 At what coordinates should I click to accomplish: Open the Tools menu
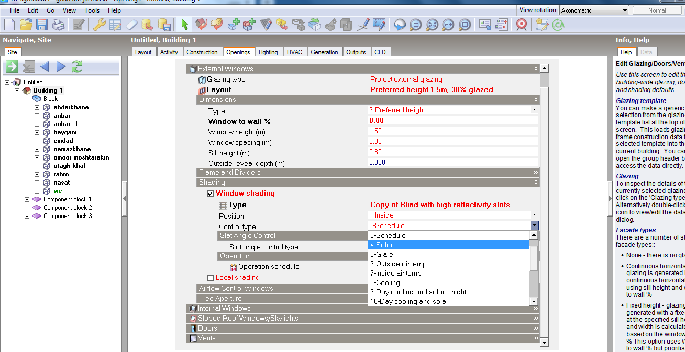click(92, 10)
